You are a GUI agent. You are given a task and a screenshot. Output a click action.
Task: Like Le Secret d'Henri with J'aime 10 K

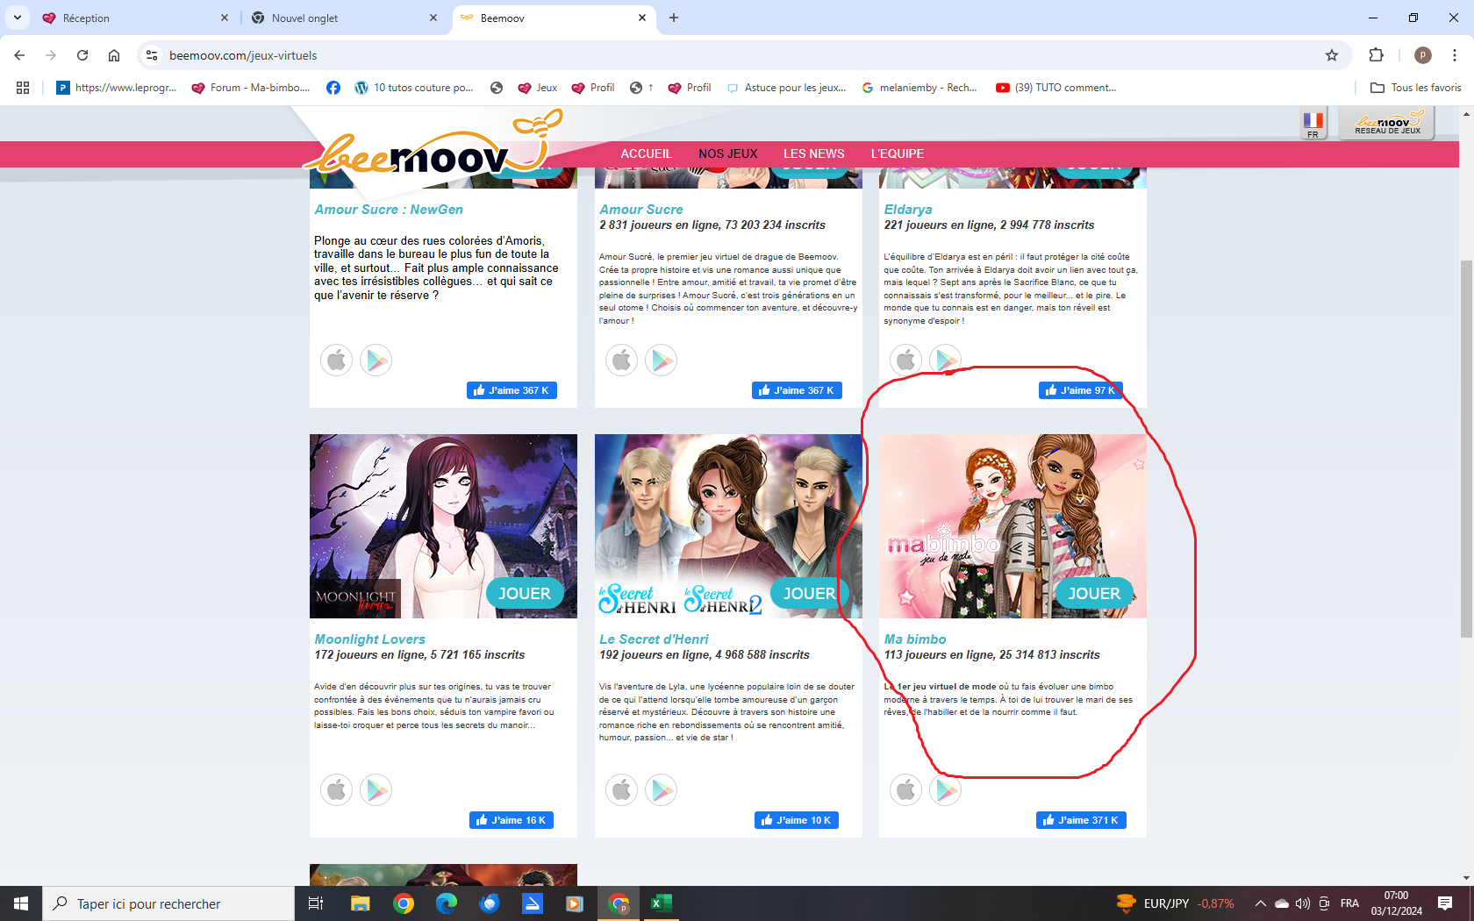click(797, 820)
